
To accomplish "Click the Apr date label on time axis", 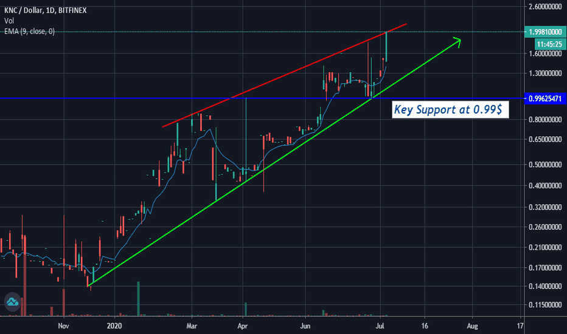I will 242,325.
